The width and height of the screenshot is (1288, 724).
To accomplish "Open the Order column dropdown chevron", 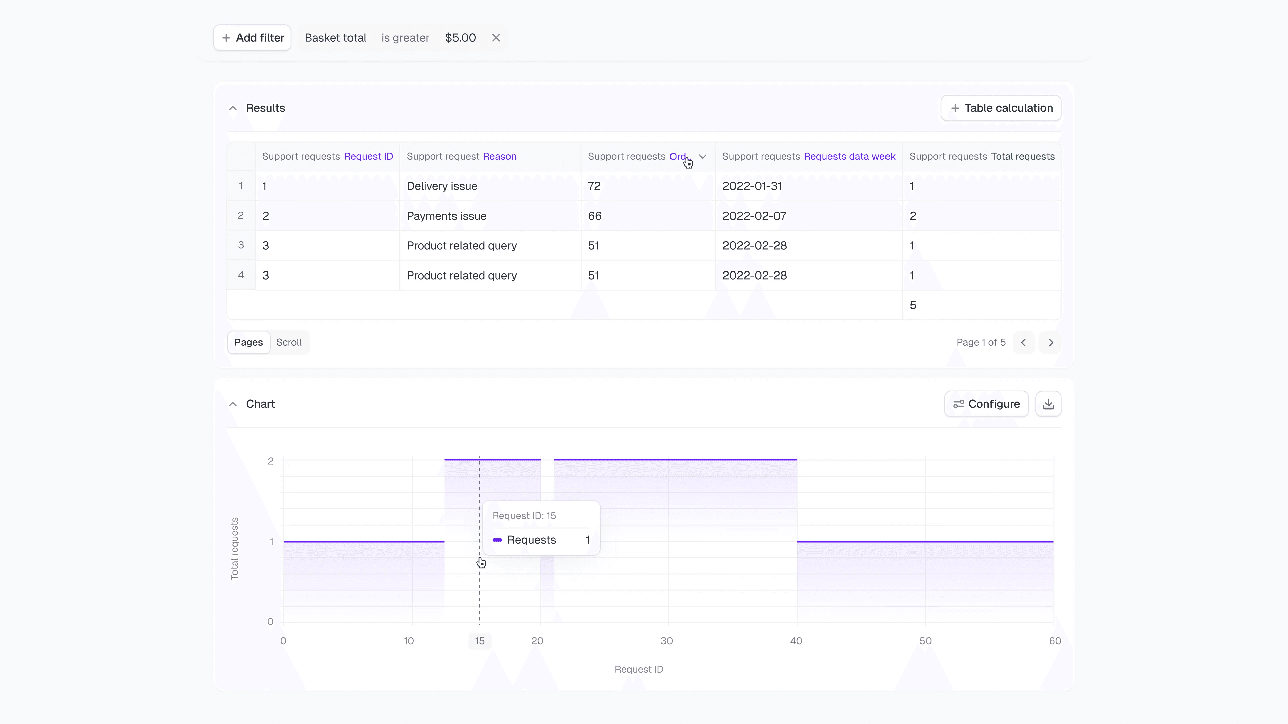I will tap(702, 157).
